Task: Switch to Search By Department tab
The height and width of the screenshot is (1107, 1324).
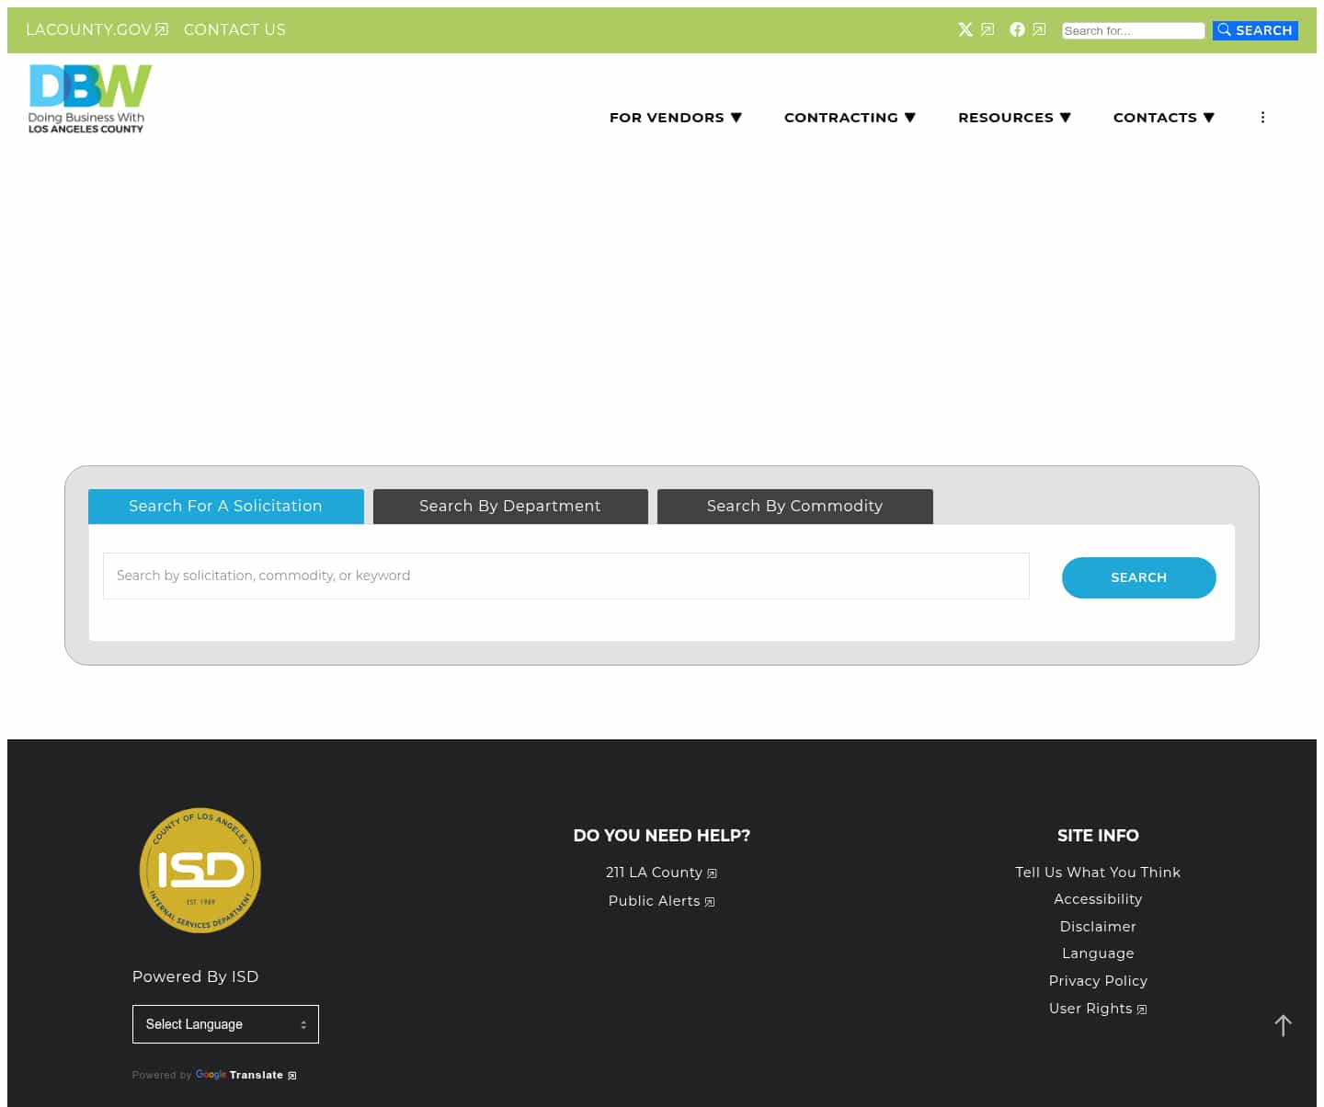Action: coord(510,507)
